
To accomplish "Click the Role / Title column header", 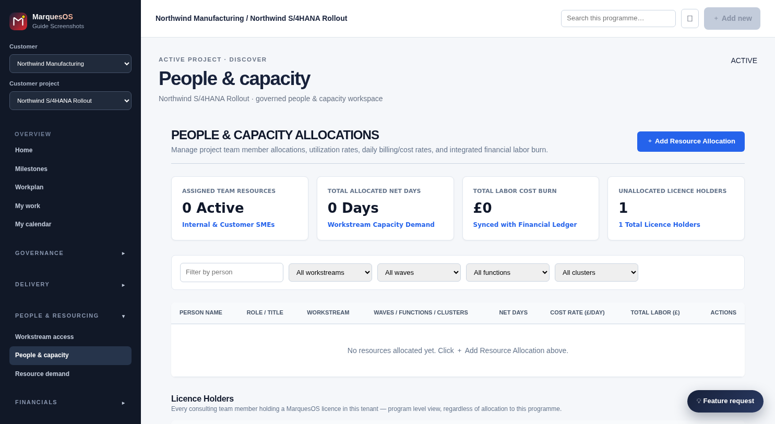I will 265,312.
